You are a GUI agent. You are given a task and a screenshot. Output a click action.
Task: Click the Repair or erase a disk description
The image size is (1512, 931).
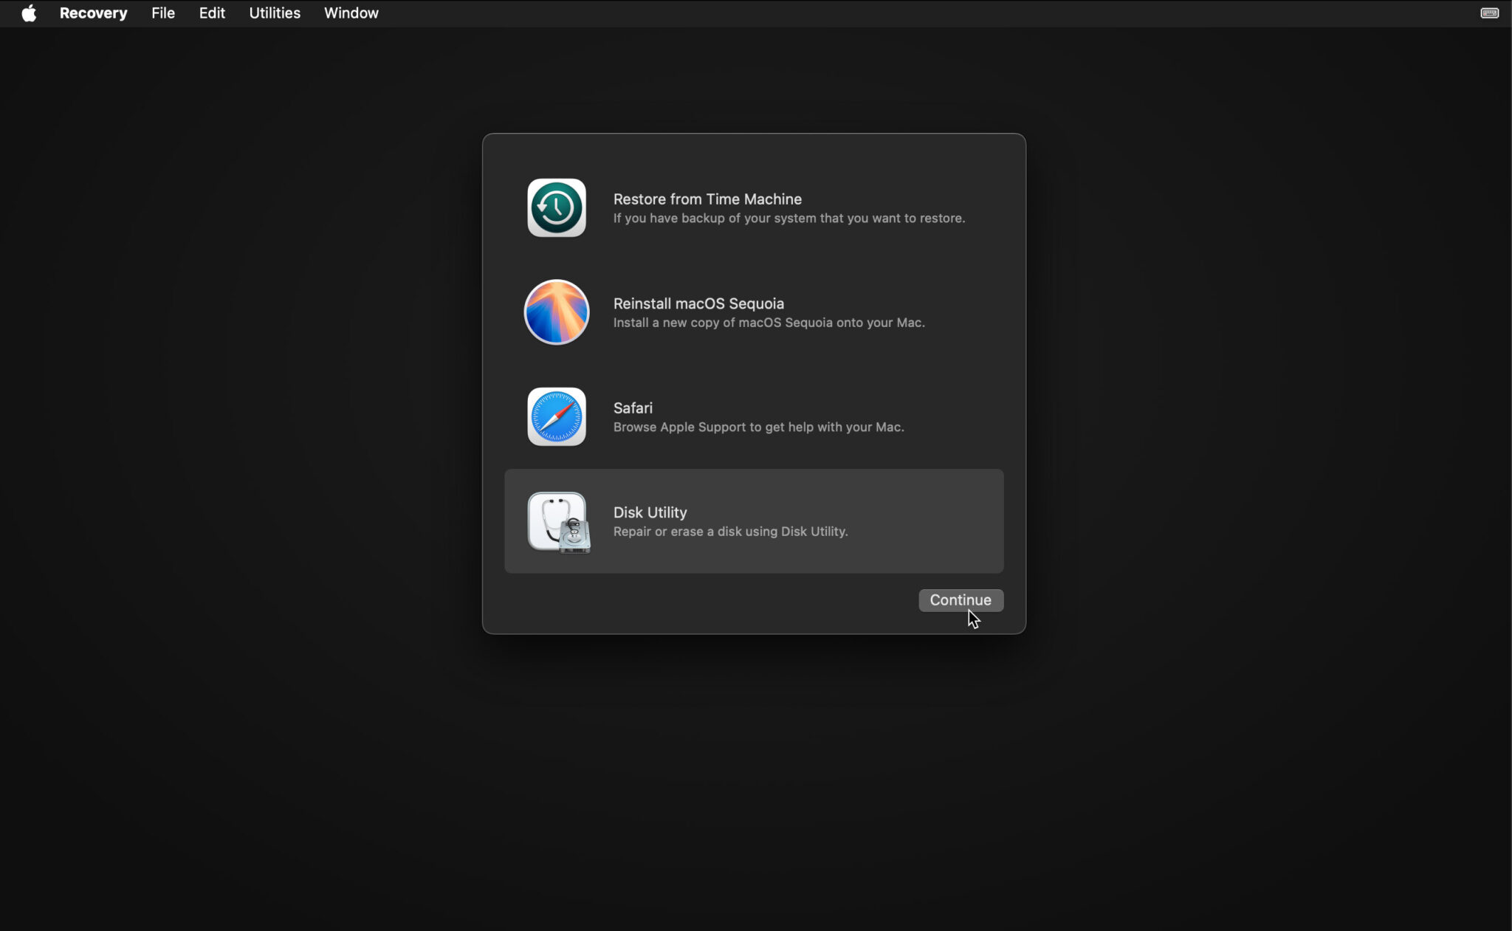(730, 532)
